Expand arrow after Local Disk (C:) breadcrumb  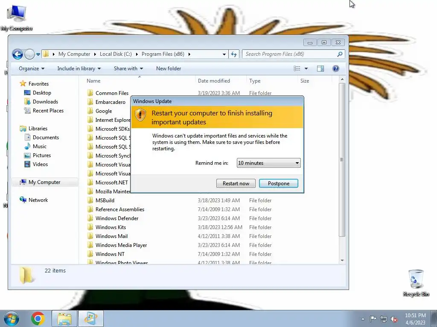pyautogui.click(x=137, y=54)
